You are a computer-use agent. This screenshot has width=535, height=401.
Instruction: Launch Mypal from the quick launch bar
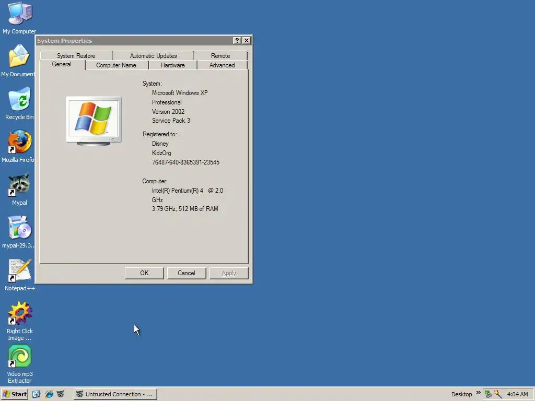(x=61, y=394)
